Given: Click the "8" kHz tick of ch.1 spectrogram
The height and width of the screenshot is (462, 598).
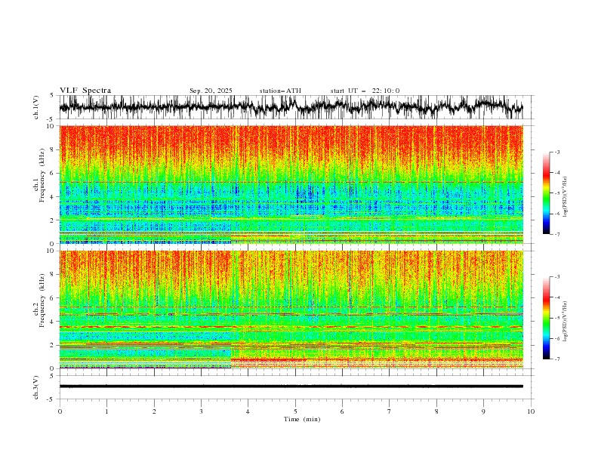Looking at the screenshot, I should coord(53,149).
